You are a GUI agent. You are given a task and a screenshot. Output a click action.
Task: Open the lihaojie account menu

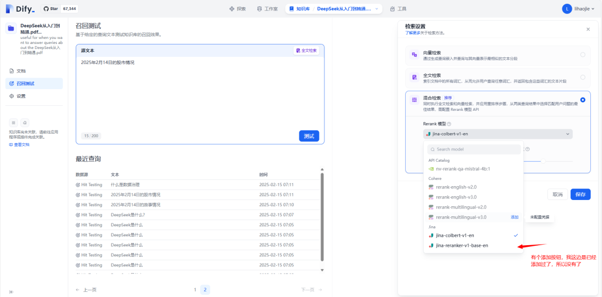point(579,9)
